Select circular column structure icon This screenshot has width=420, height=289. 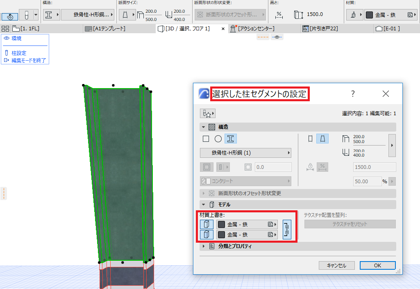pyautogui.click(x=218, y=139)
